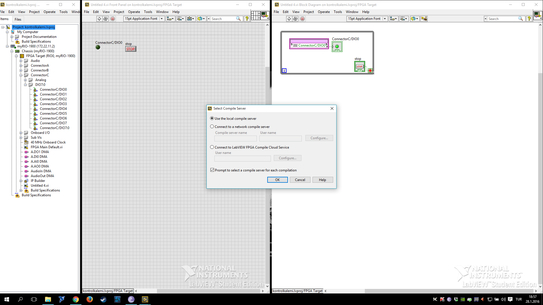The width and height of the screenshot is (543, 305).
Task: Click Help in Select Compile Server dialog
Action: pos(322,180)
